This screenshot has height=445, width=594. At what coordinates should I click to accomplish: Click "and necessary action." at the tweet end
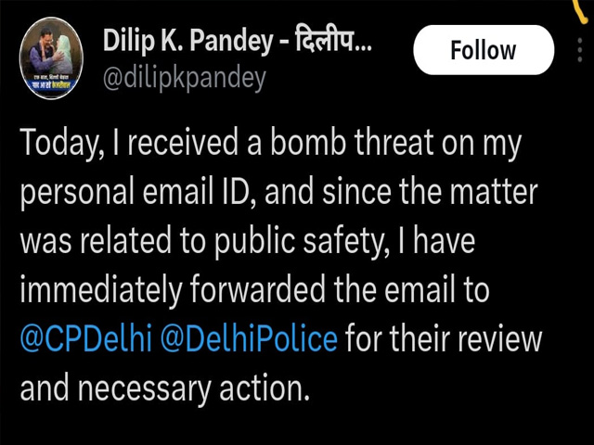(x=164, y=387)
